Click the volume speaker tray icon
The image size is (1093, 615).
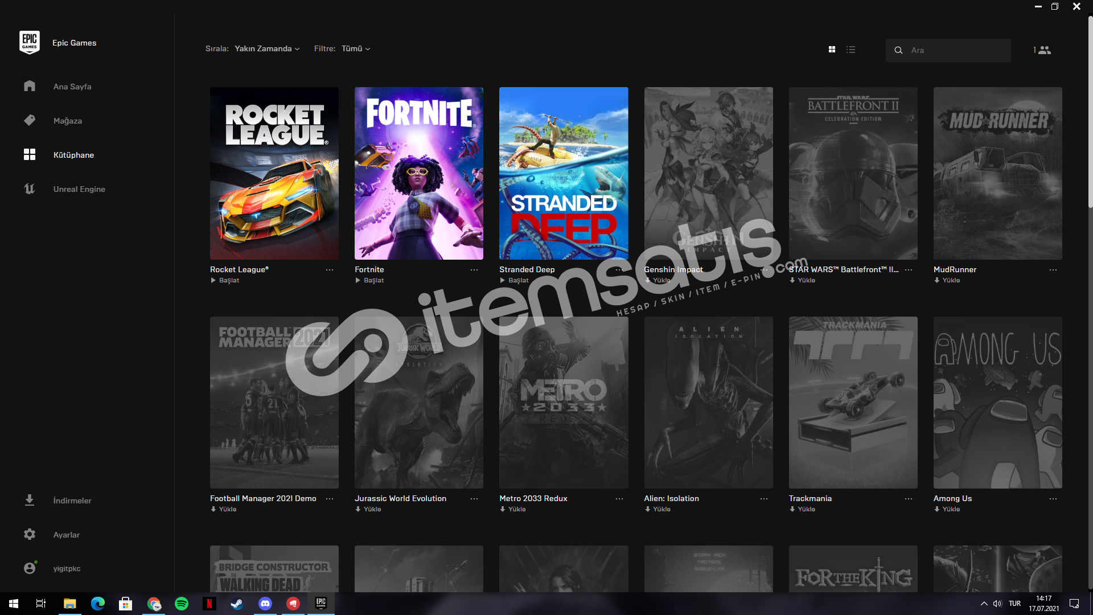(997, 604)
